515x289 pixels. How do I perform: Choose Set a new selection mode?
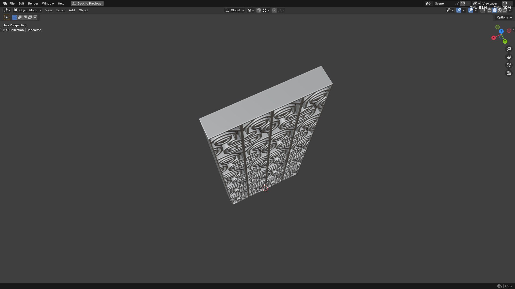14,17
